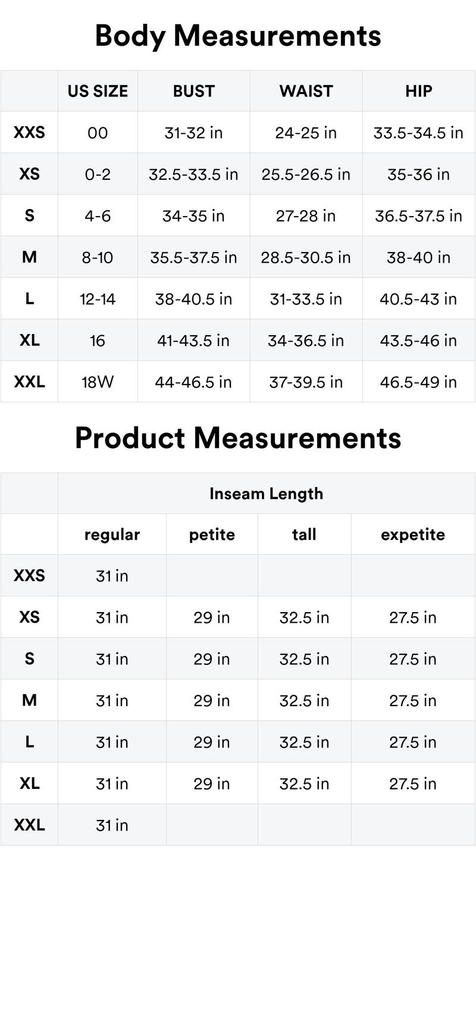Click the Body Measurements heading

click(238, 36)
